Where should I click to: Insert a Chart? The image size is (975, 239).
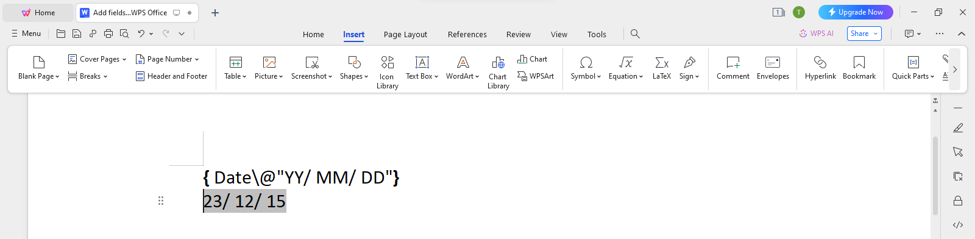pyautogui.click(x=533, y=59)
